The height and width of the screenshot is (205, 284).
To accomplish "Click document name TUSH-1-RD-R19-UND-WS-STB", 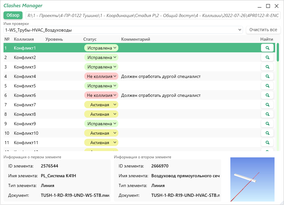I will tap(75, 196).
